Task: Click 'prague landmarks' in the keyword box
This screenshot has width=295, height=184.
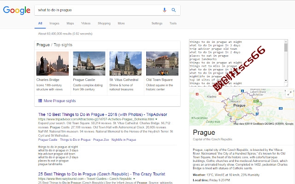Action: click(203, 59)
